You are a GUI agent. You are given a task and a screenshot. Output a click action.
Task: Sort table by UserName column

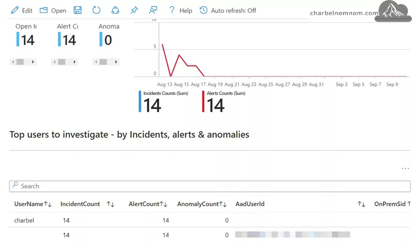tap(33, 204)
